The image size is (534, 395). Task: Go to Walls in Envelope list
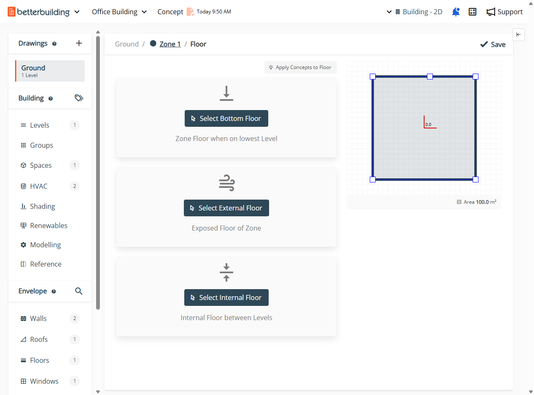click(38, 318)
